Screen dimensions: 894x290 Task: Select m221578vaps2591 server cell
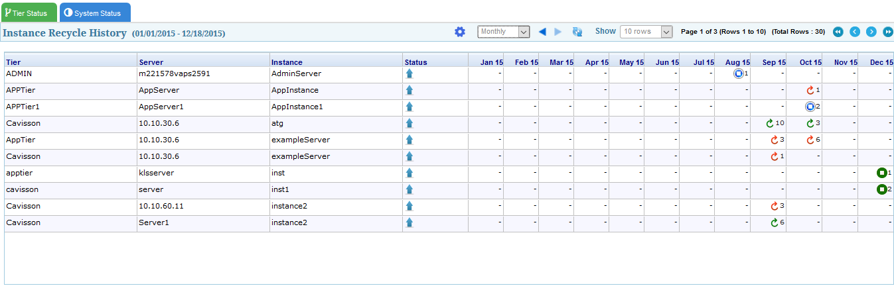(x=203, y=73)
